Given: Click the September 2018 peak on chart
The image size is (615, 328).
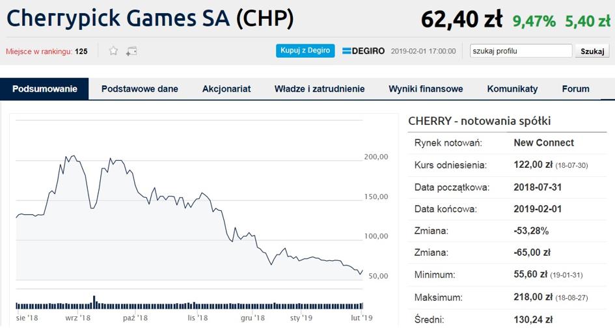Looking at the screenshot, I should 71,156.
